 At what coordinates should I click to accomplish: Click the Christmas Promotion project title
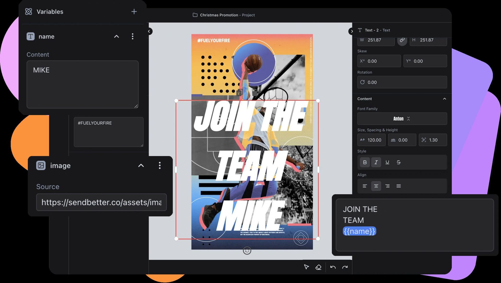click(219, 15)
